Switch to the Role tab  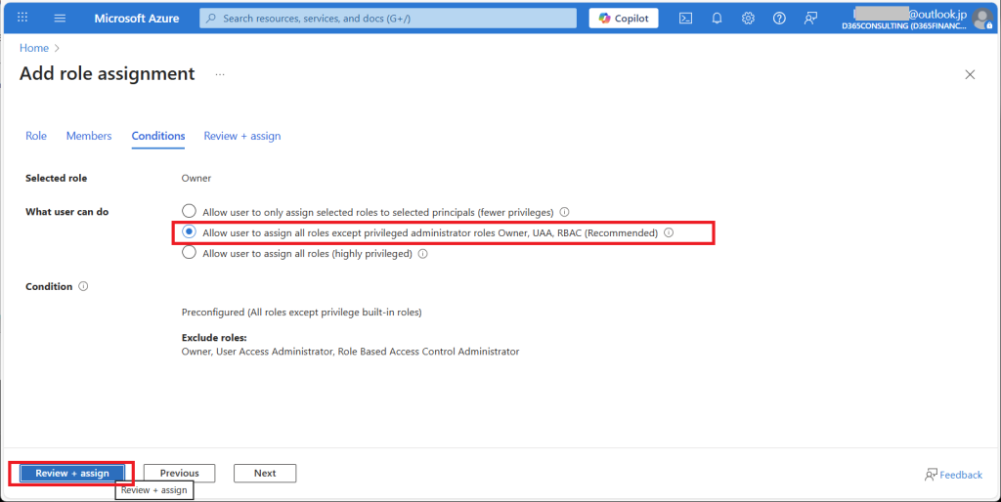(36, 136)
